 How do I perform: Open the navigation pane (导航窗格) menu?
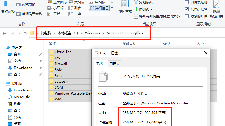coord(8,8)
